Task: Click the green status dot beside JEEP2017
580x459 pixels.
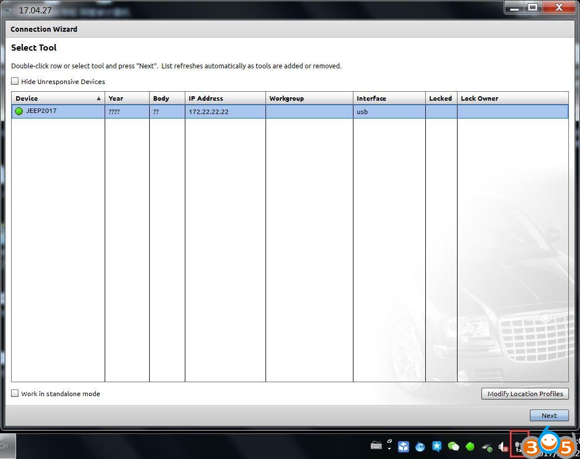Action: point(19,111)
